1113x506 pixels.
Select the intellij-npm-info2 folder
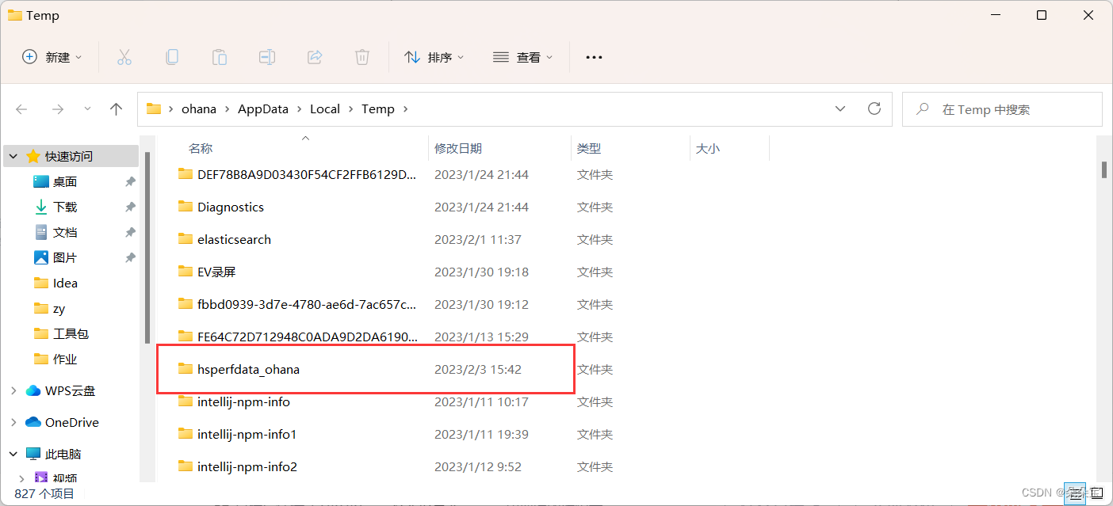coord(247,466)
